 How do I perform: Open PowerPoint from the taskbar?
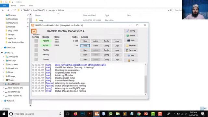pyautogui.click(x=146, y=114)
